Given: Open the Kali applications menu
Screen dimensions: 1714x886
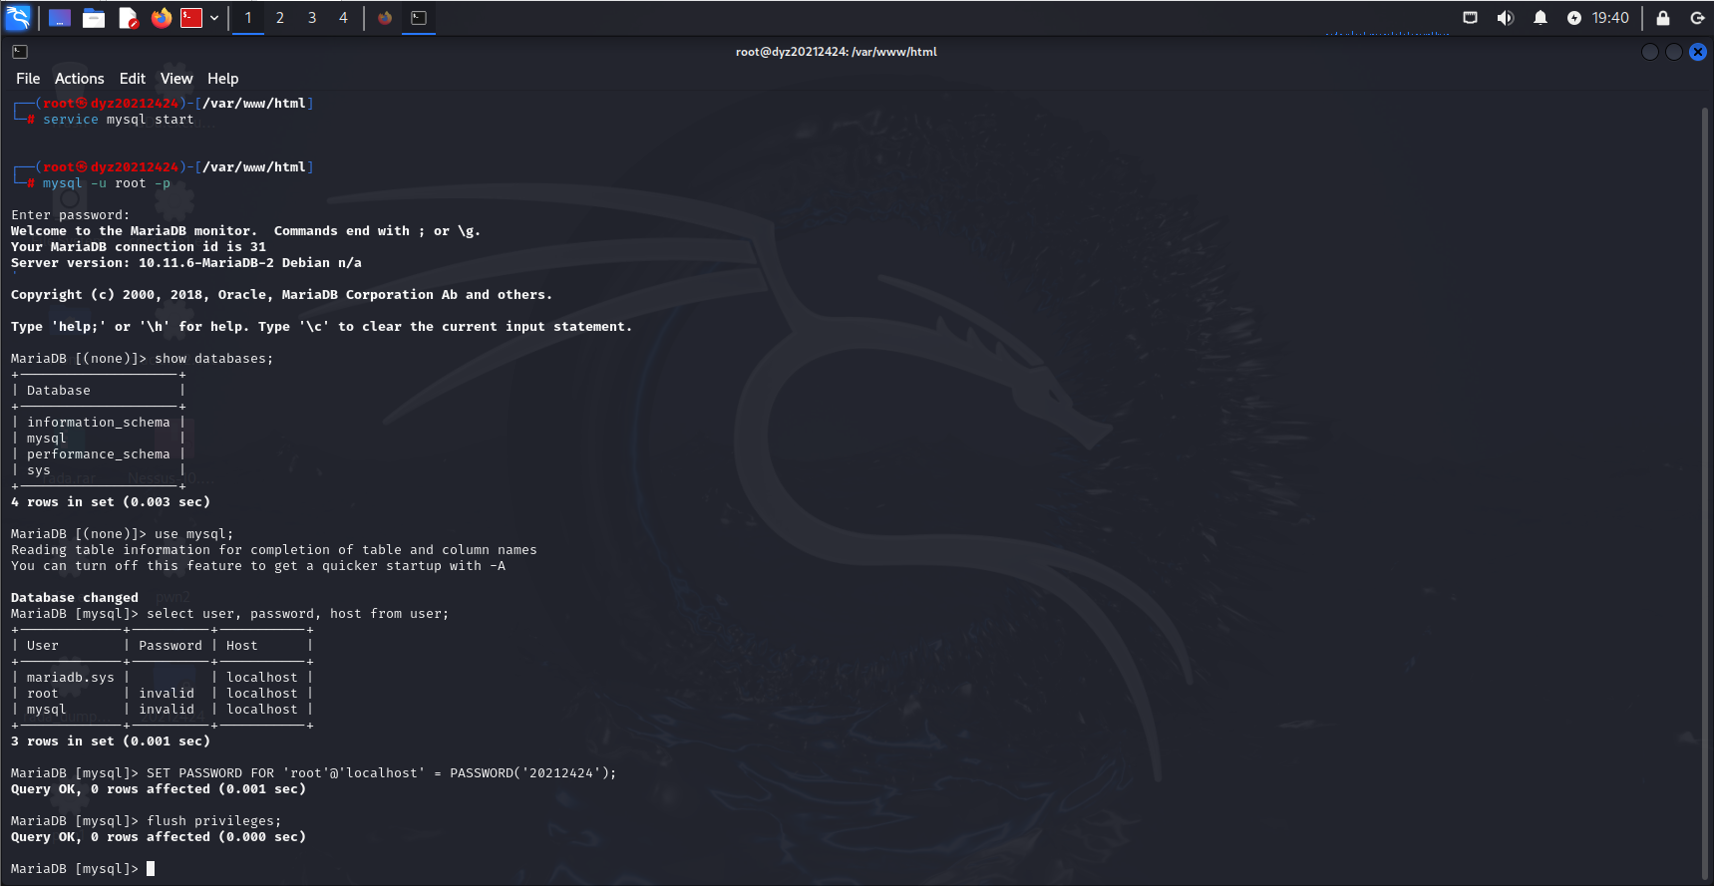Looking at the screenshot, I should point(18,17).
